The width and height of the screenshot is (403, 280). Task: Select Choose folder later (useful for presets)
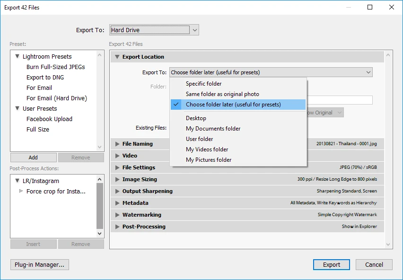click(x=238, y=105)
